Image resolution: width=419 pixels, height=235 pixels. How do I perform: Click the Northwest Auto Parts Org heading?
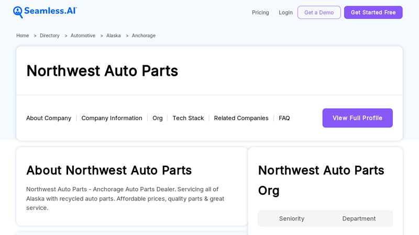click(x=321, y=180)
